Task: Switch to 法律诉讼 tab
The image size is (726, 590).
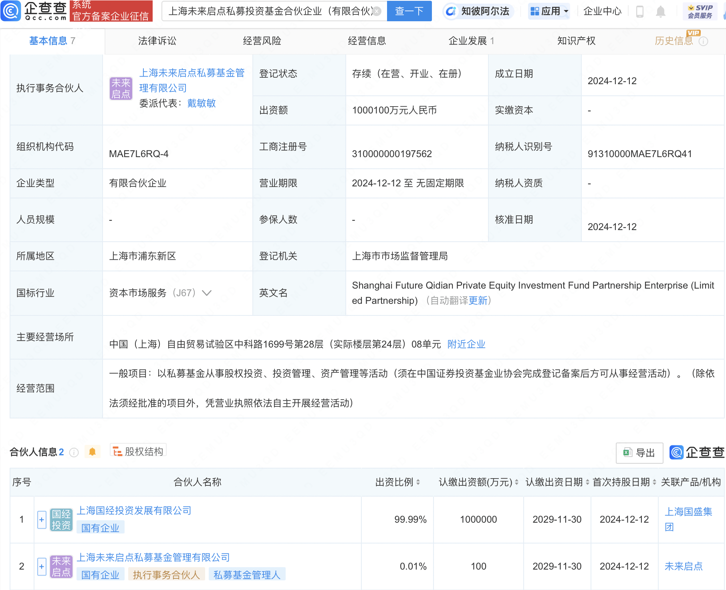Action: pyautogui.click(x=157, y=41)
